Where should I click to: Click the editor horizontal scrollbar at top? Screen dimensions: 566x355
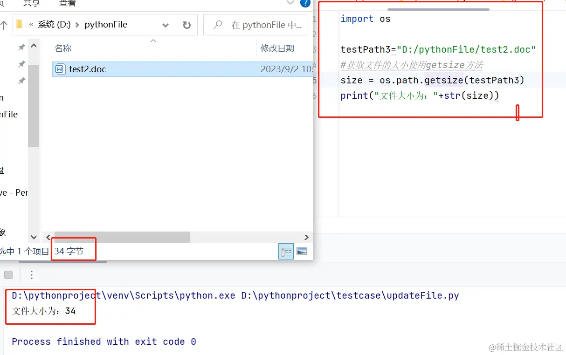pos(438,9)
